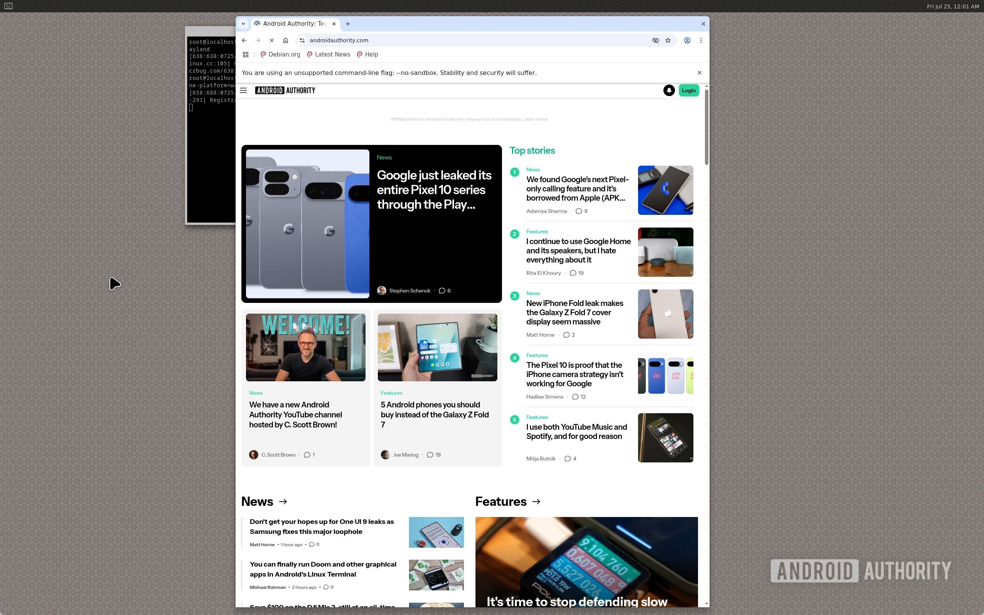Open a new tab with plus button
Screen dimensions: 984x615
[x=347, y=23]
